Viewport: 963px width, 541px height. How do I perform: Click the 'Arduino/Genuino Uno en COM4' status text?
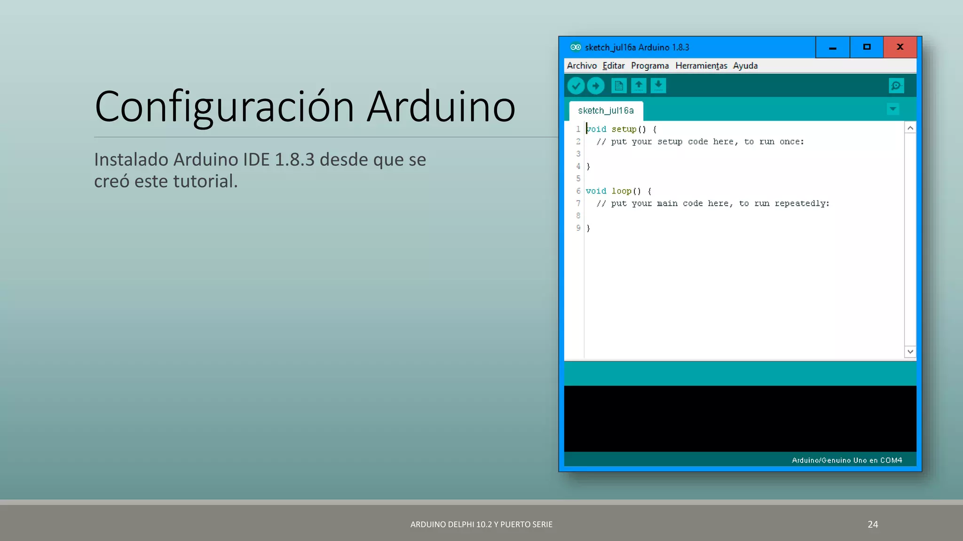847,460
